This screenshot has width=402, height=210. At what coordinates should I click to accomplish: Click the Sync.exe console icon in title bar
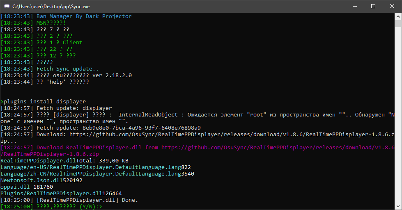(x=7, y=7)
